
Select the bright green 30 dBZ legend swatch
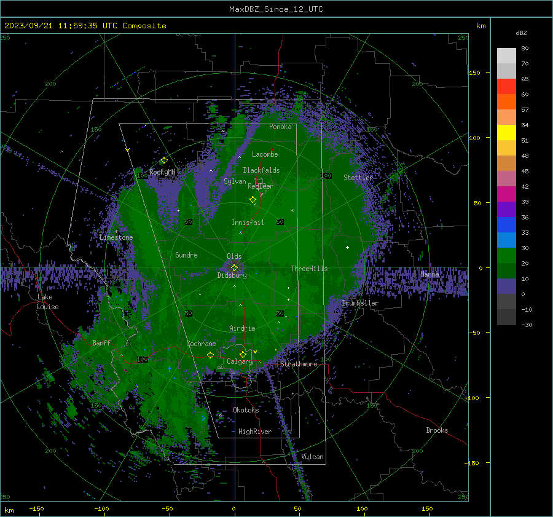click(x=506, y=255)
